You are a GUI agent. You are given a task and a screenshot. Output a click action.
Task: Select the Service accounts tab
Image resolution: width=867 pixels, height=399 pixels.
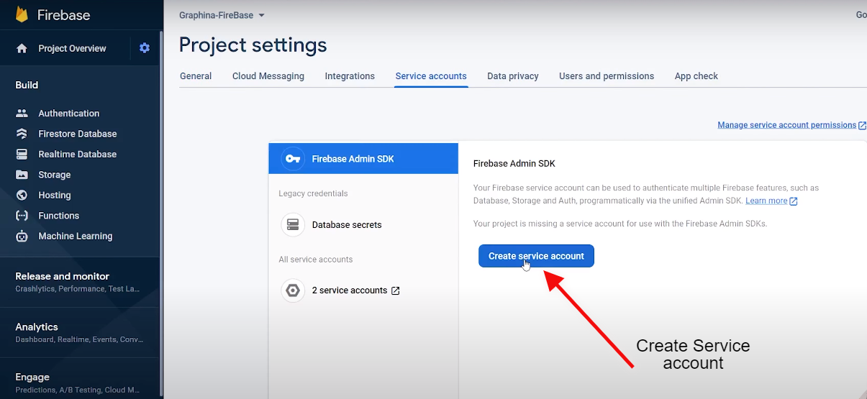(x=431, y=76)
